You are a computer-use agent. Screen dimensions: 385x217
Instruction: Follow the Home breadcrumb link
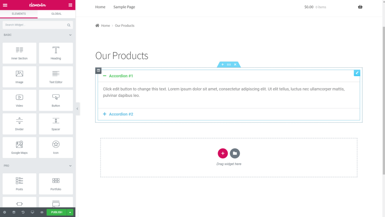click(x=105, y=26)
